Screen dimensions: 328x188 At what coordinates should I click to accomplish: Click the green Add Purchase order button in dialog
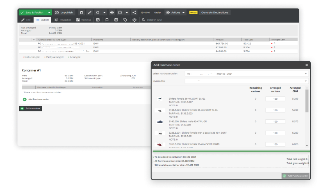pos(295,176)
